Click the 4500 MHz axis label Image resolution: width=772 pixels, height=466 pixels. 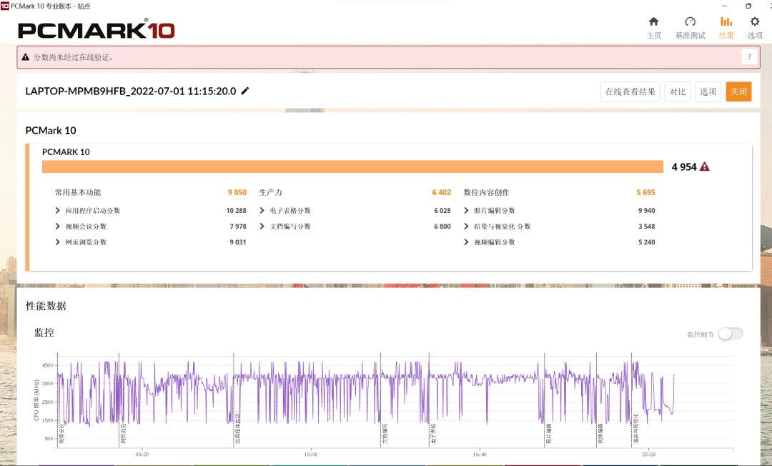point(47,365)
